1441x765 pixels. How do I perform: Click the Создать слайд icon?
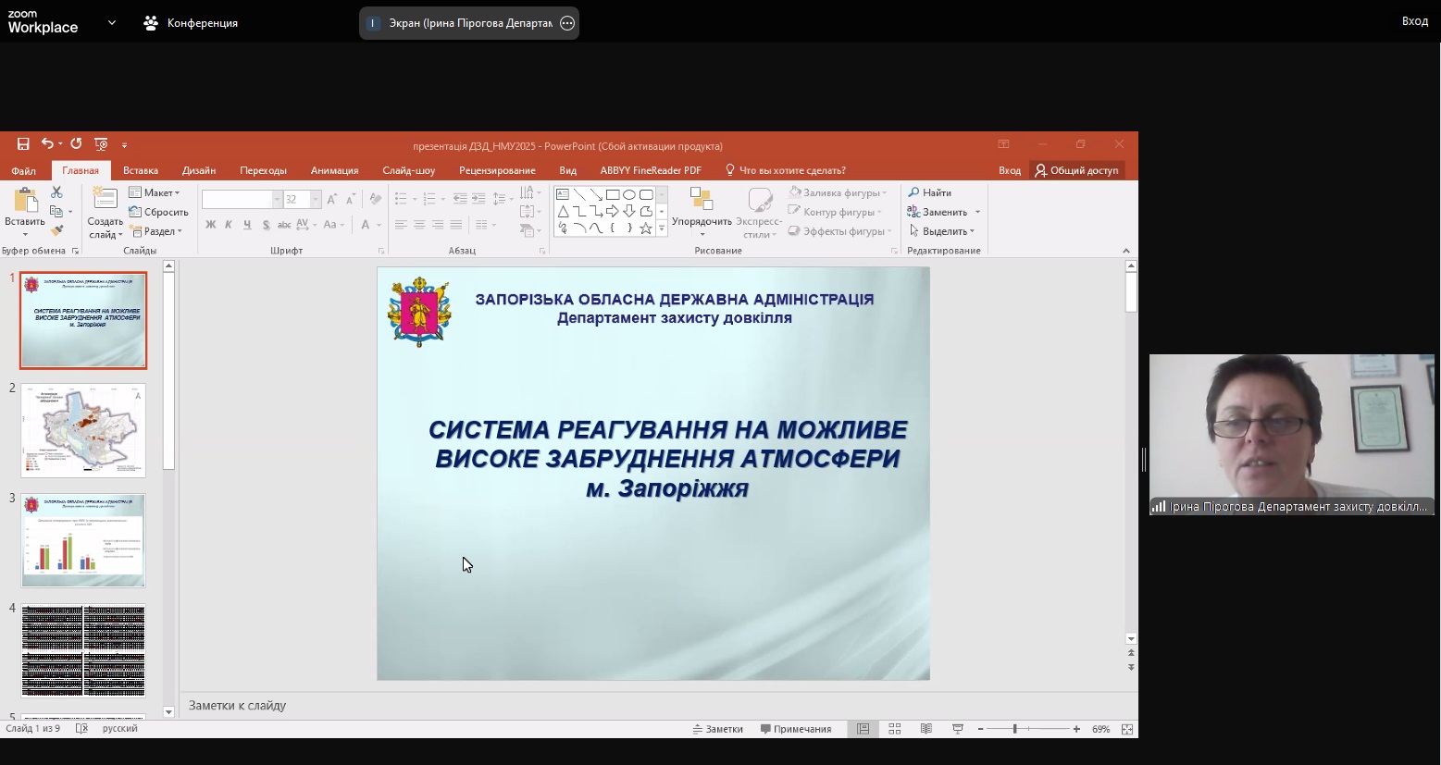pos(105,200)
